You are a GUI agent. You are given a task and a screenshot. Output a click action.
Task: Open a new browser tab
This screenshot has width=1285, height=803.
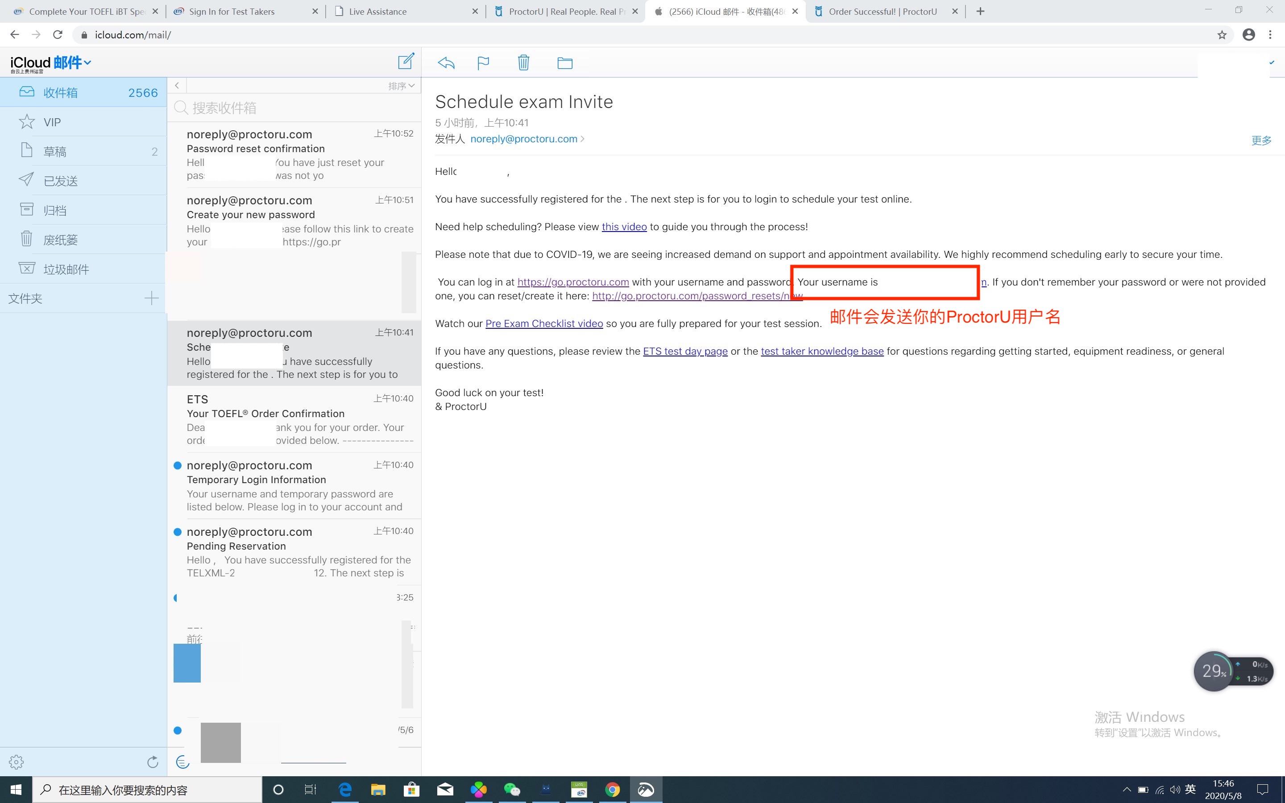point(980,11)
